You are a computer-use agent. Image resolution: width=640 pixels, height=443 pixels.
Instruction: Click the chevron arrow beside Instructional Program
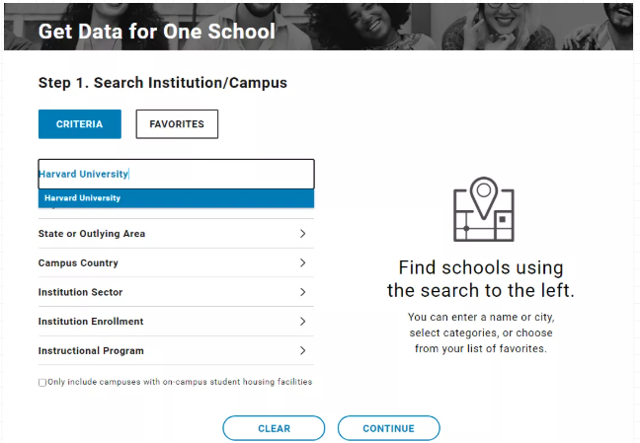(x=302, y=350)
